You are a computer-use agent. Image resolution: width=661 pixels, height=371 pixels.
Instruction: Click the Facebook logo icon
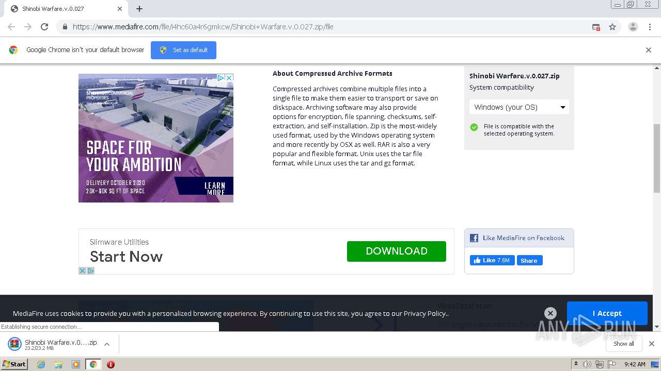pos(474,238)
